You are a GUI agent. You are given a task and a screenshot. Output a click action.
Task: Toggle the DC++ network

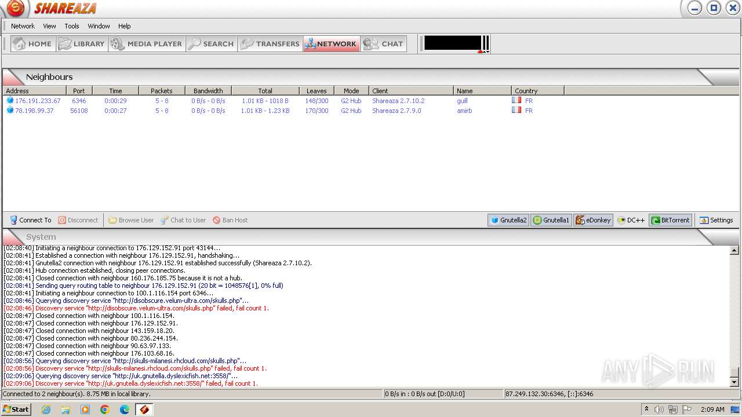(x=631, y=220)
